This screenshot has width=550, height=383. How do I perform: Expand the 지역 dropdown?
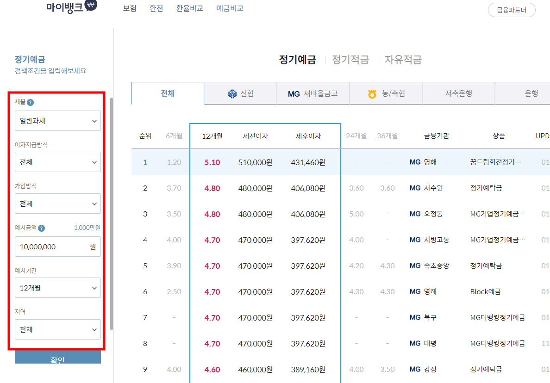[x=58, y=329]
